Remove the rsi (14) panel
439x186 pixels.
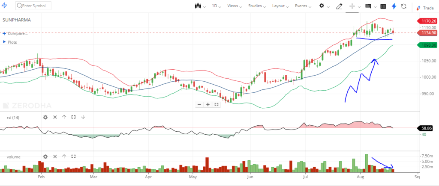[55, 117]
